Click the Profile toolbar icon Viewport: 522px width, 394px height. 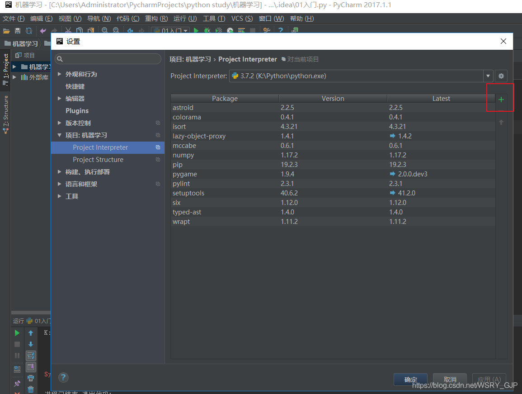230,31
